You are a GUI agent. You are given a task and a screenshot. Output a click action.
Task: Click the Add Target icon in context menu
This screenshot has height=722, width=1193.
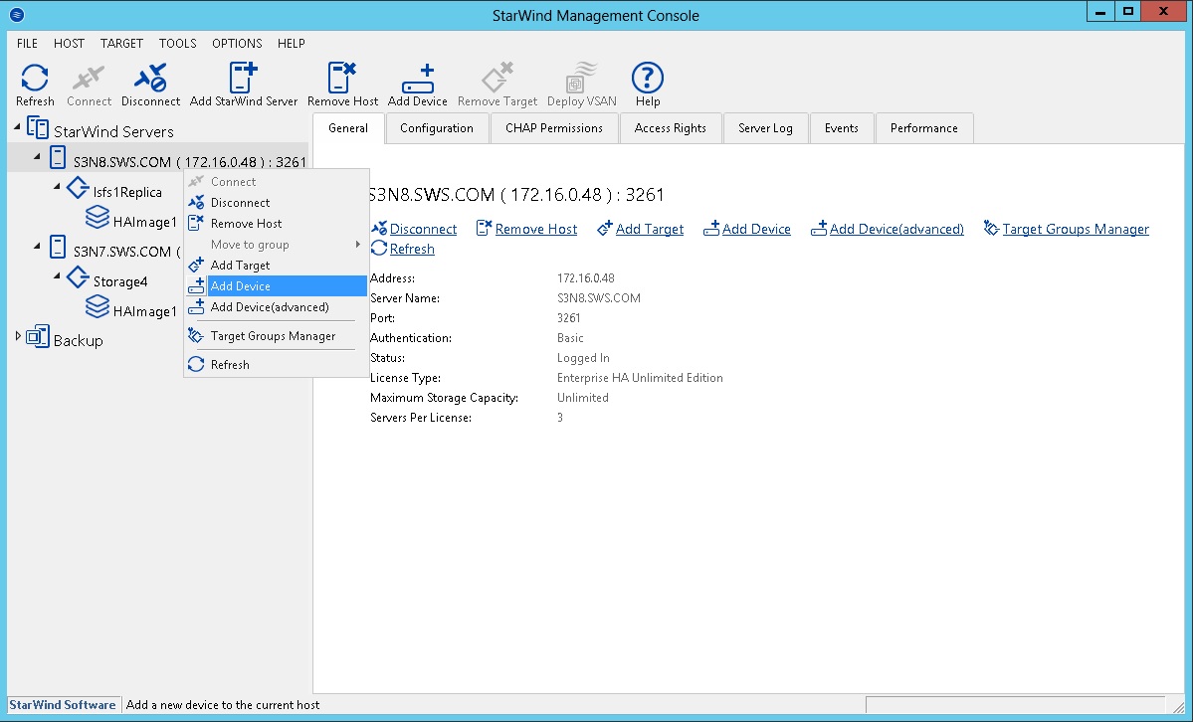click(196, 265)
